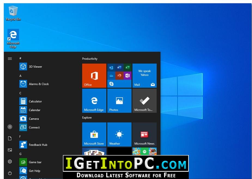Open the orange Office tile
252x179 pixels.
pos(94,76)
